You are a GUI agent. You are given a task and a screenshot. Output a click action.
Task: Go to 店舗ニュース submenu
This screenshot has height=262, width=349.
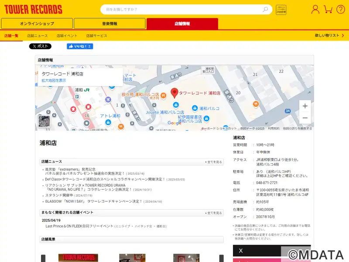pyautogui.click(x=38, y=36)
